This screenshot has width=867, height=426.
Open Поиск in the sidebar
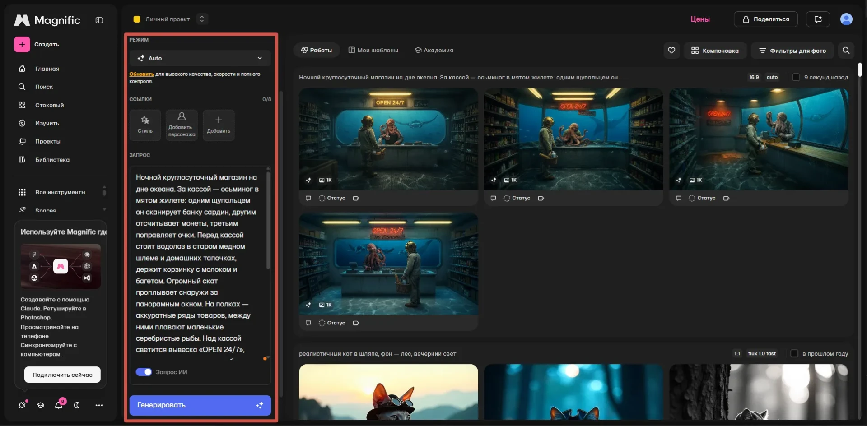point(44,87)
